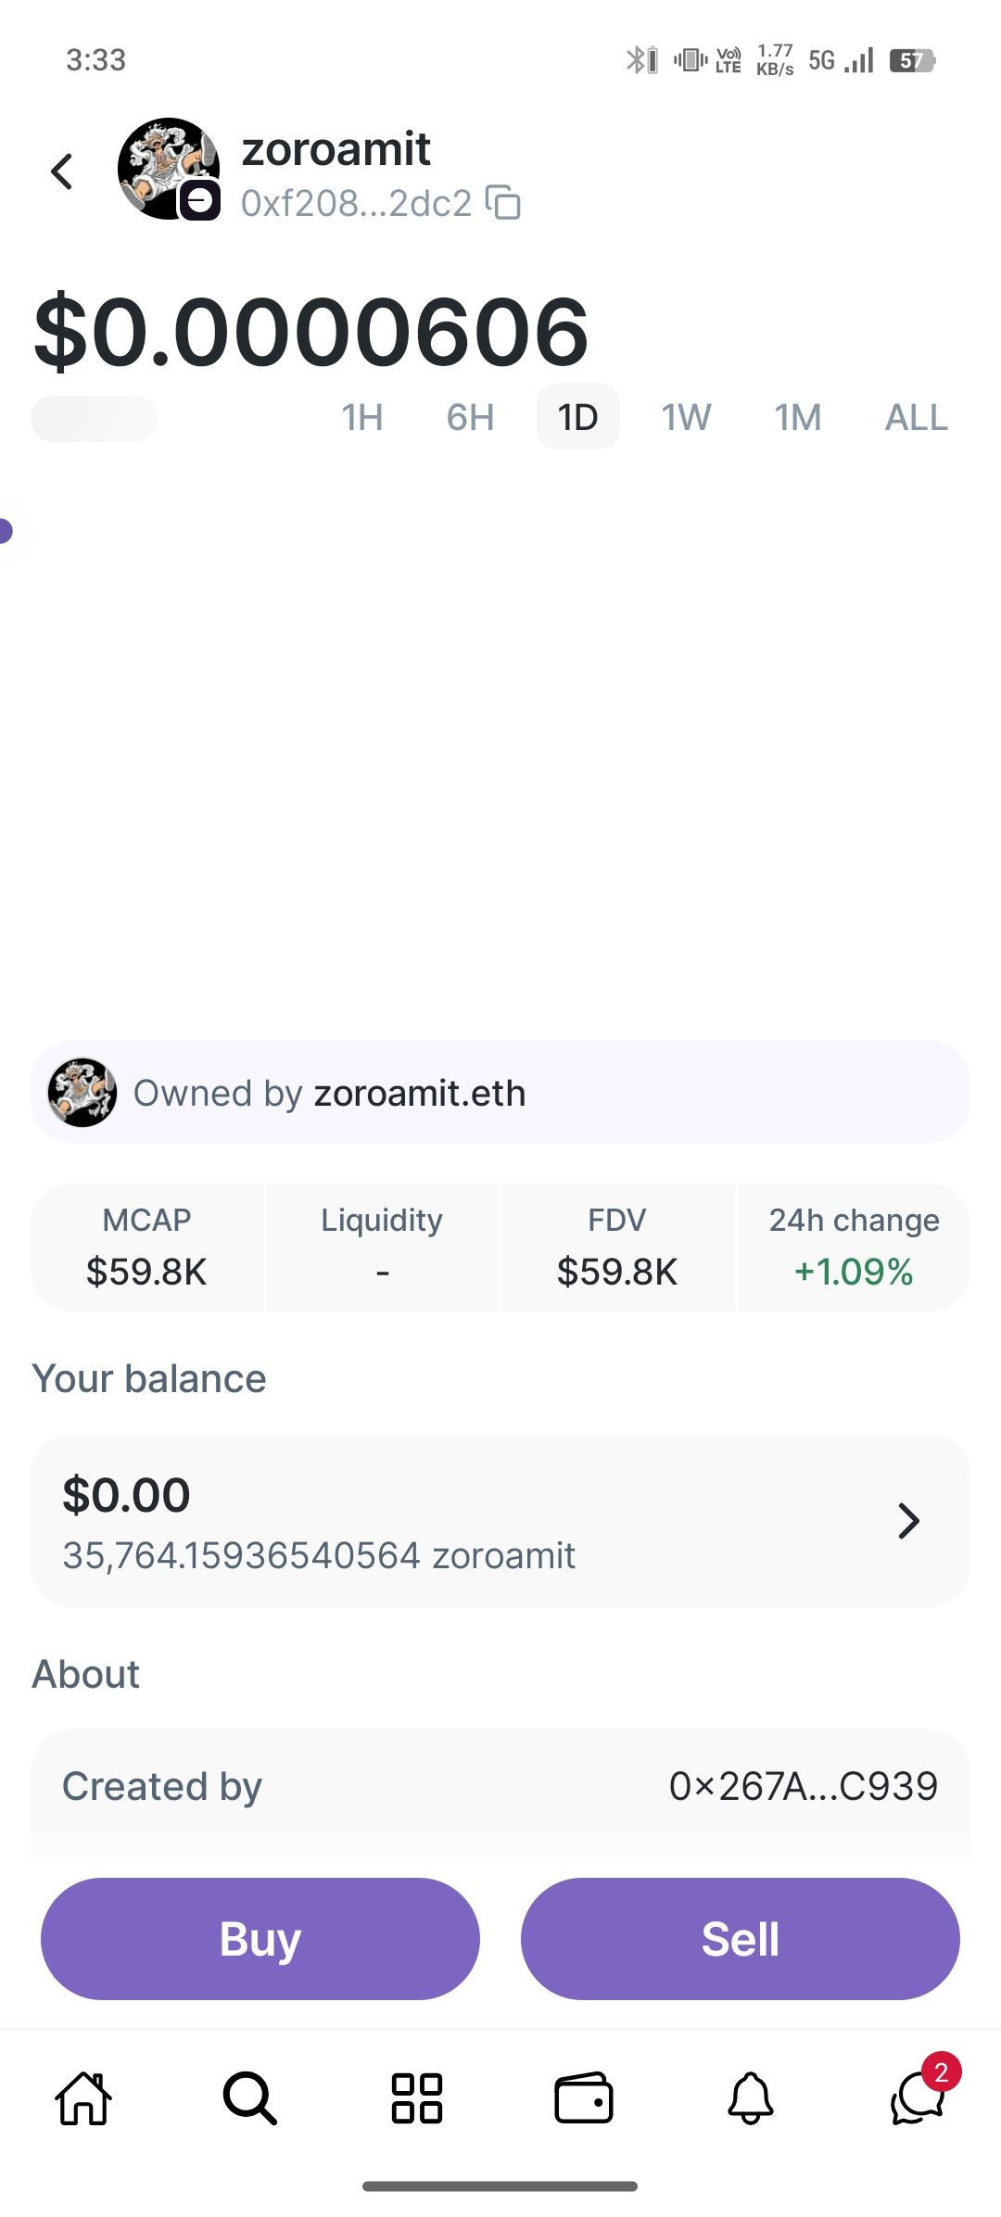This screenshot has width=1001, height=2217.
Task: Open the wallet icon
Action: (x=583, y=2098)
